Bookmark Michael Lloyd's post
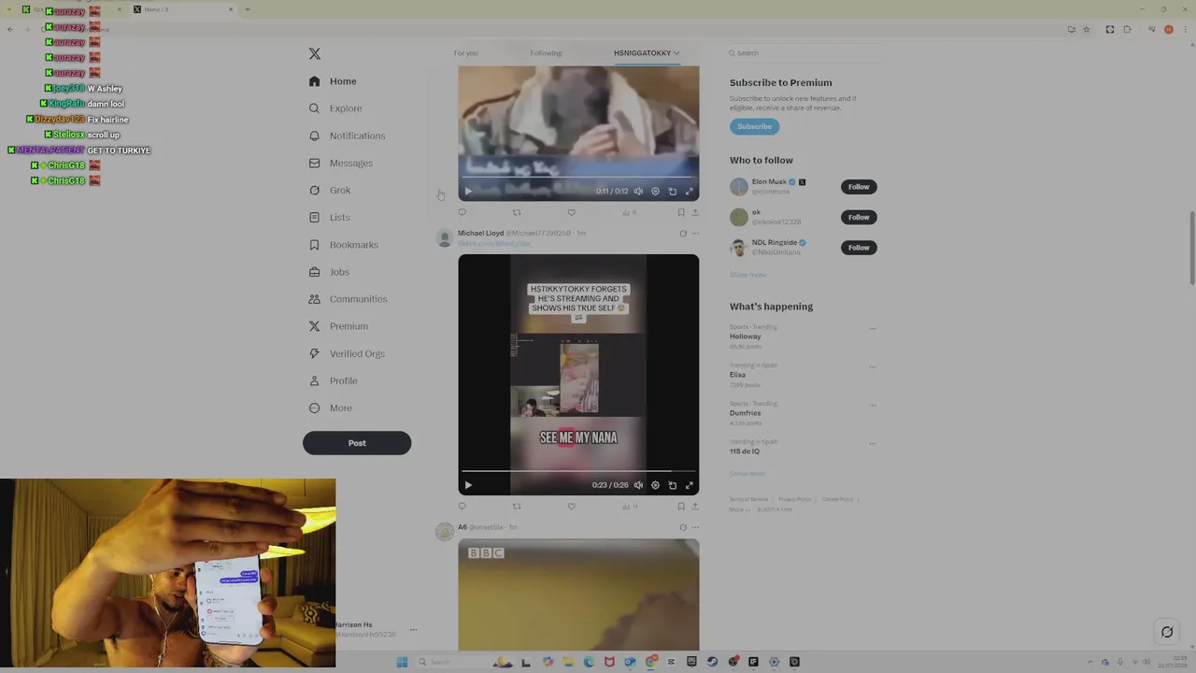The height and width of the screenshot is (673, 1196). click(680, 507)
